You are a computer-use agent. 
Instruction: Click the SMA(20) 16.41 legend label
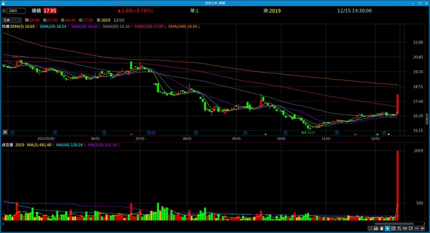point(85,27)
